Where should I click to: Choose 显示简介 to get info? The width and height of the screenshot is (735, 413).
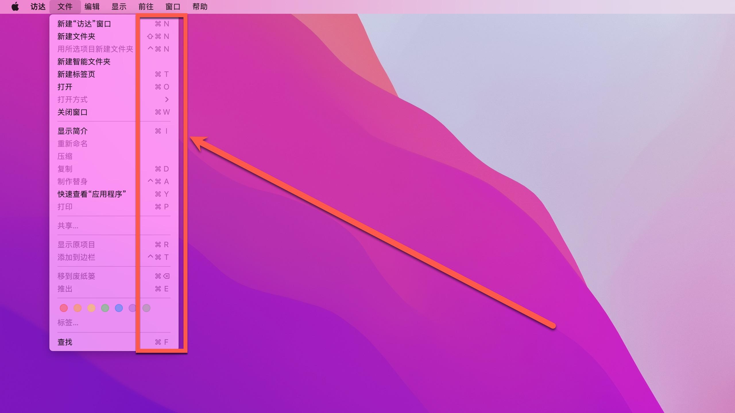72,131
